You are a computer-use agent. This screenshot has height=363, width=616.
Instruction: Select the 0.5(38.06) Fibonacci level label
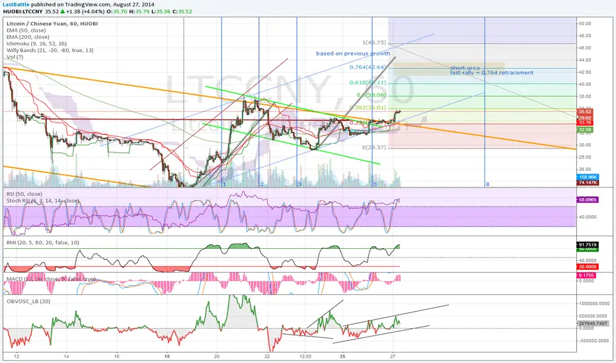tap(371, 95)
